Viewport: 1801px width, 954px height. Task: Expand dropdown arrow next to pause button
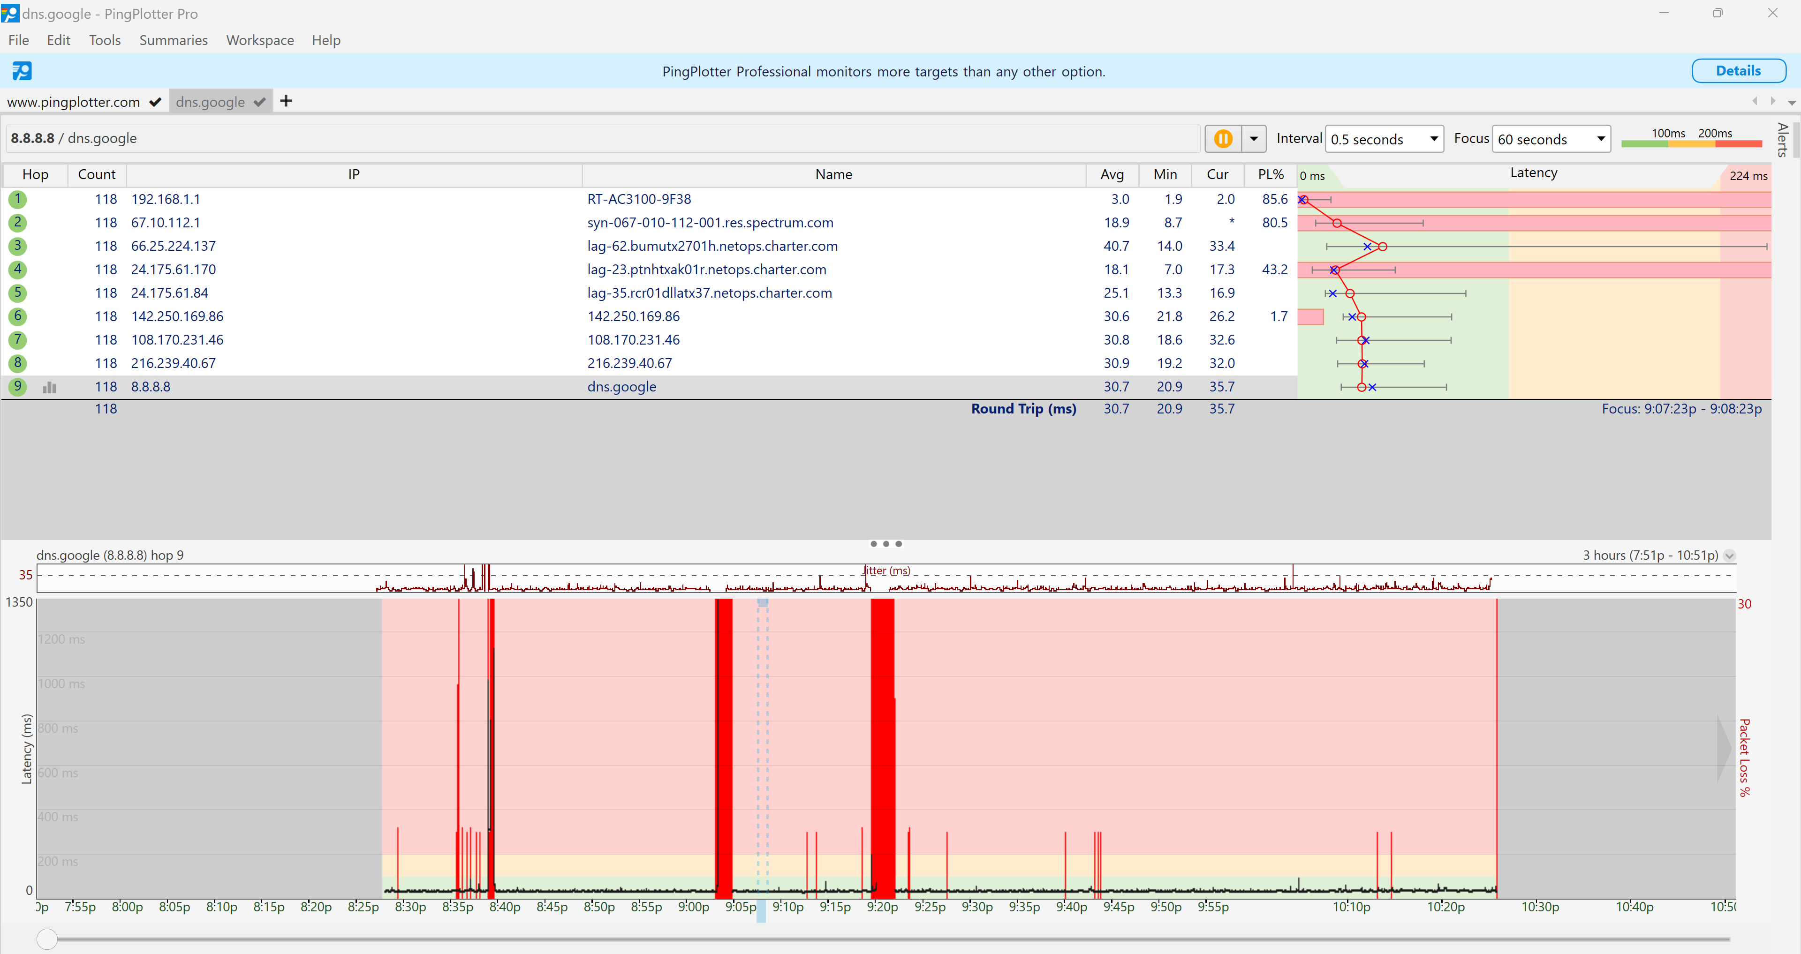point(1254,138)
